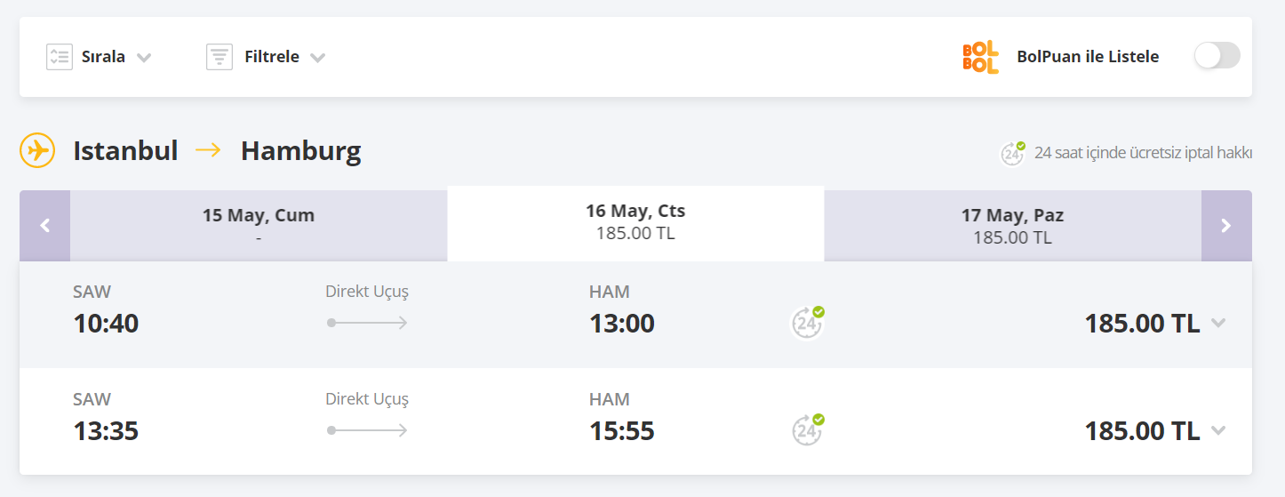
Task: Click the Filtrele filter icon
Action: pyautogui.click(x=219, y=57)
